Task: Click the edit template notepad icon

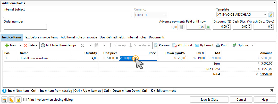Action: (x=270, y=15)
